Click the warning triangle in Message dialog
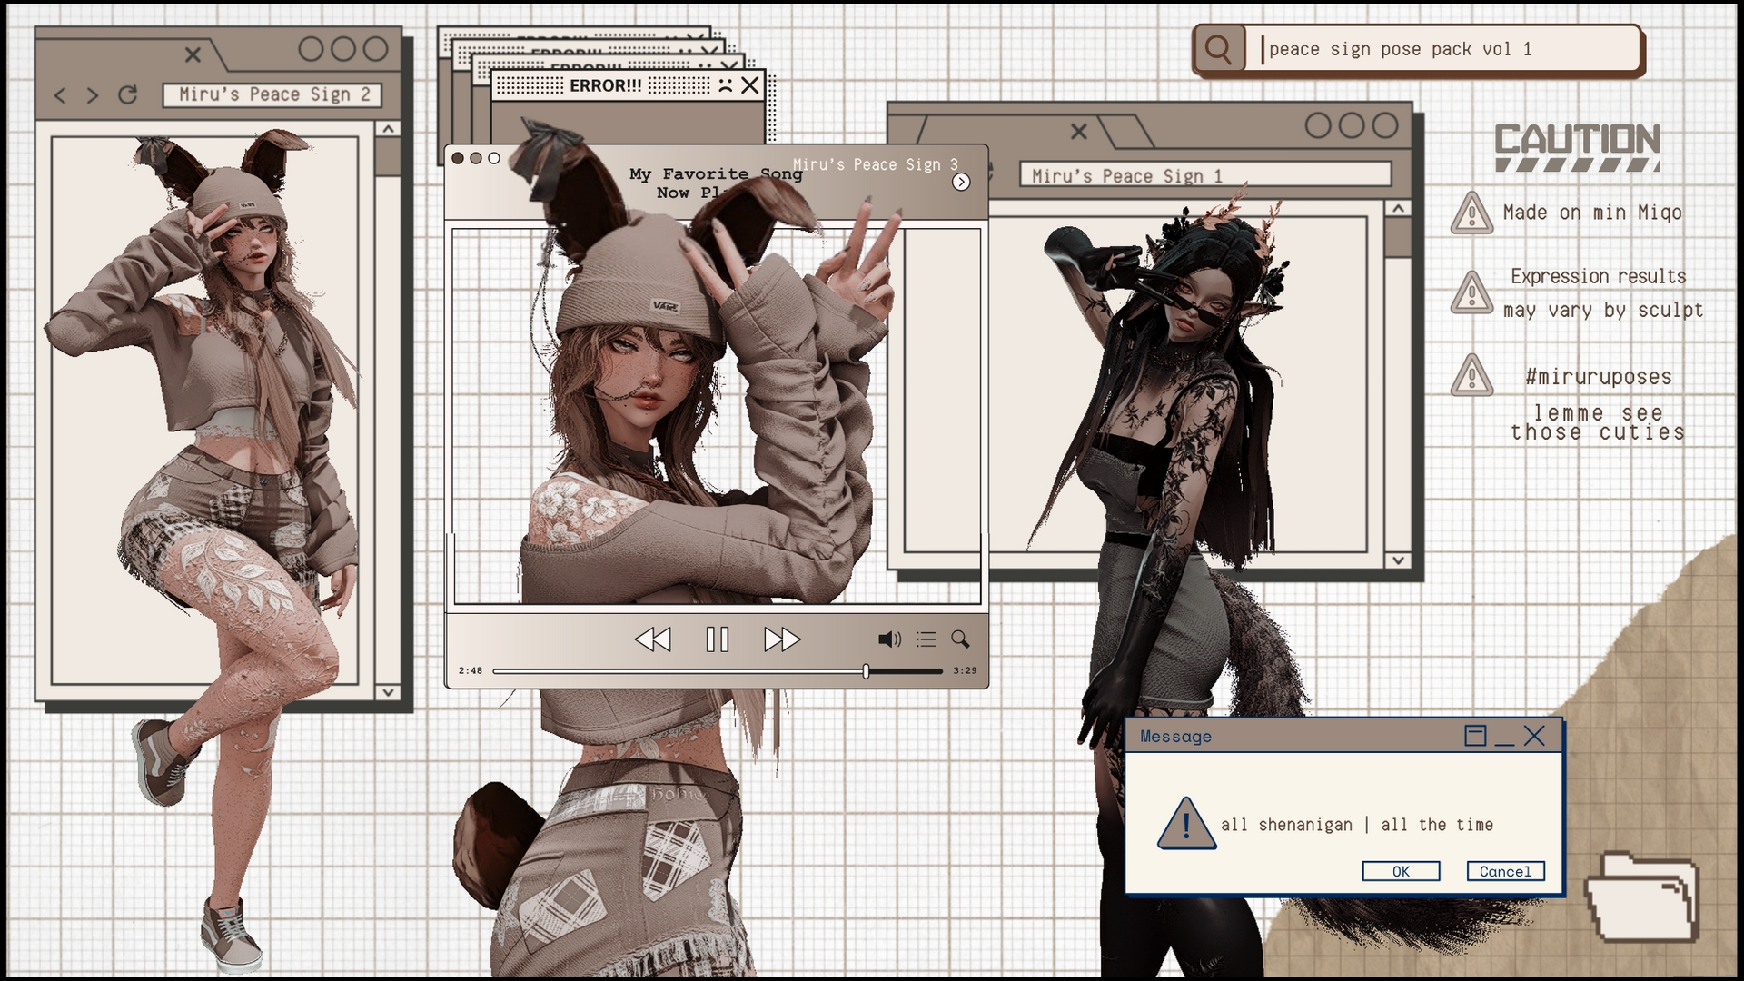This screenshot has height=981, width=1744. 1186,824
